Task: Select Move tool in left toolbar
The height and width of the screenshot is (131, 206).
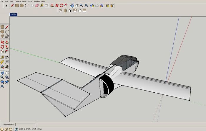Action: [2, 42]
